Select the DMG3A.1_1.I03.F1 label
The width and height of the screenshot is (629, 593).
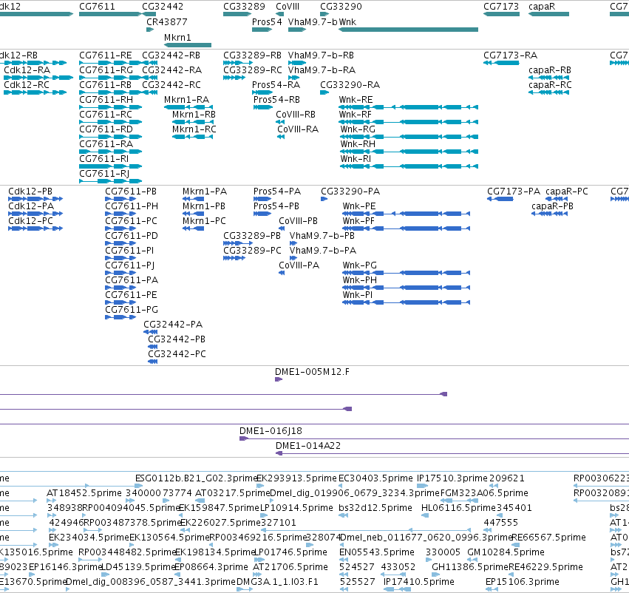click(x=277, y=582)
